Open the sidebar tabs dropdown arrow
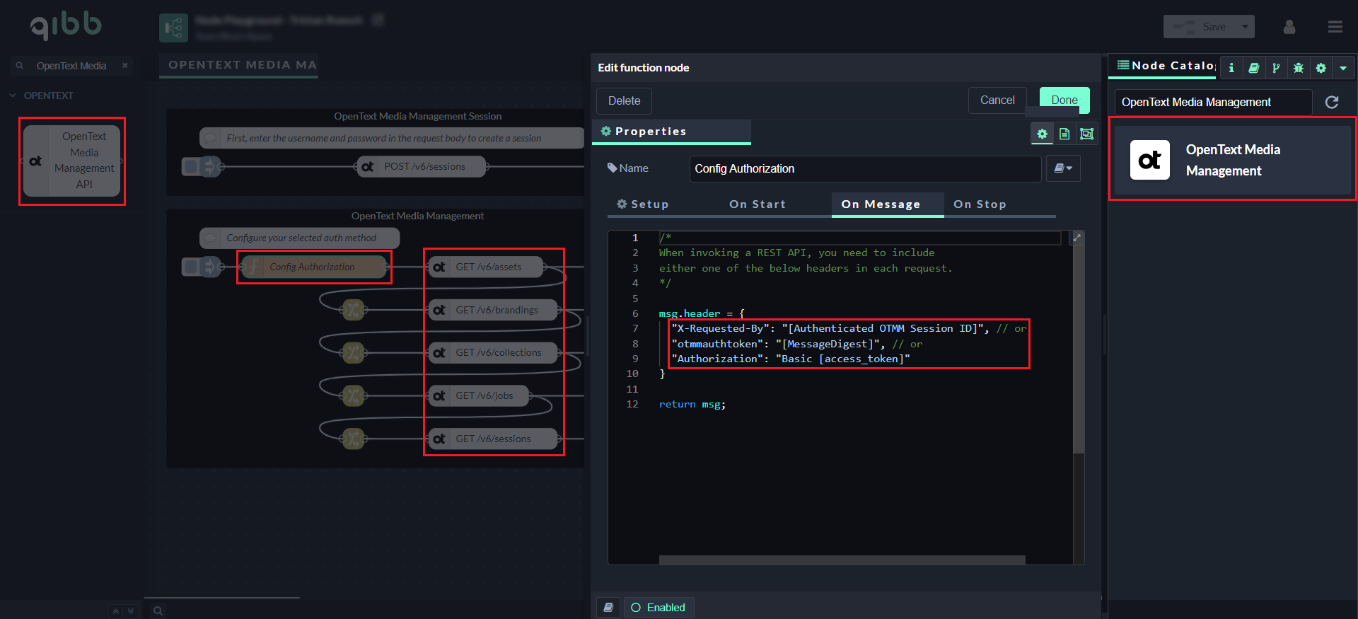This screenshot has height=619, width=1358. [x=1342, y=68]
